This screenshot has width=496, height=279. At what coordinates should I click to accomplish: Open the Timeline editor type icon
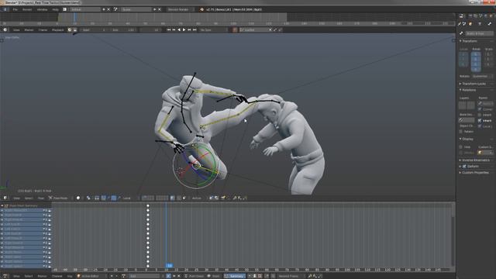(5, 29)
